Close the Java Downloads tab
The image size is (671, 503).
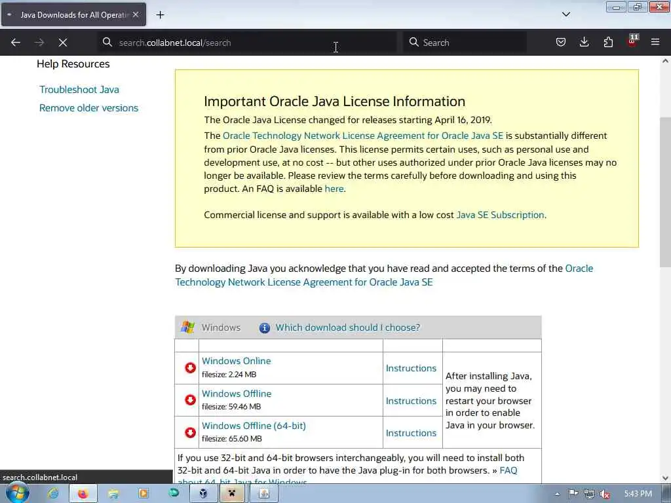136,14
